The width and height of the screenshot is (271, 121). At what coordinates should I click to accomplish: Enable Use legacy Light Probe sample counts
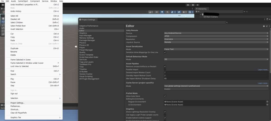pyautogui.click(x=165, y=115)
